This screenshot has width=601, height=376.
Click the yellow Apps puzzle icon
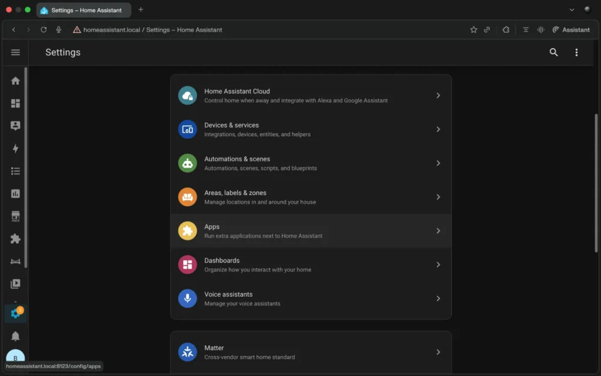187,230
